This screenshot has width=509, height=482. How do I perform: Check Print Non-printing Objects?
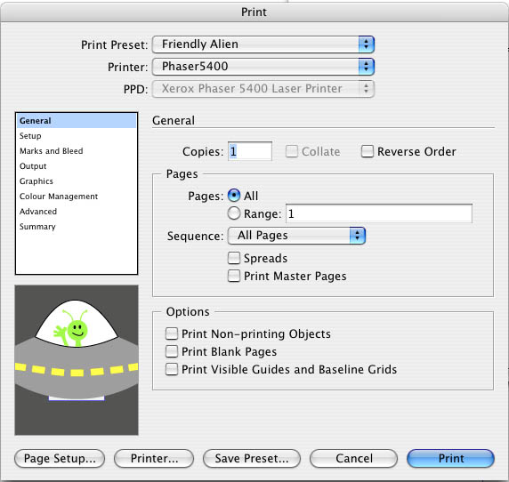tap(172, 333)
